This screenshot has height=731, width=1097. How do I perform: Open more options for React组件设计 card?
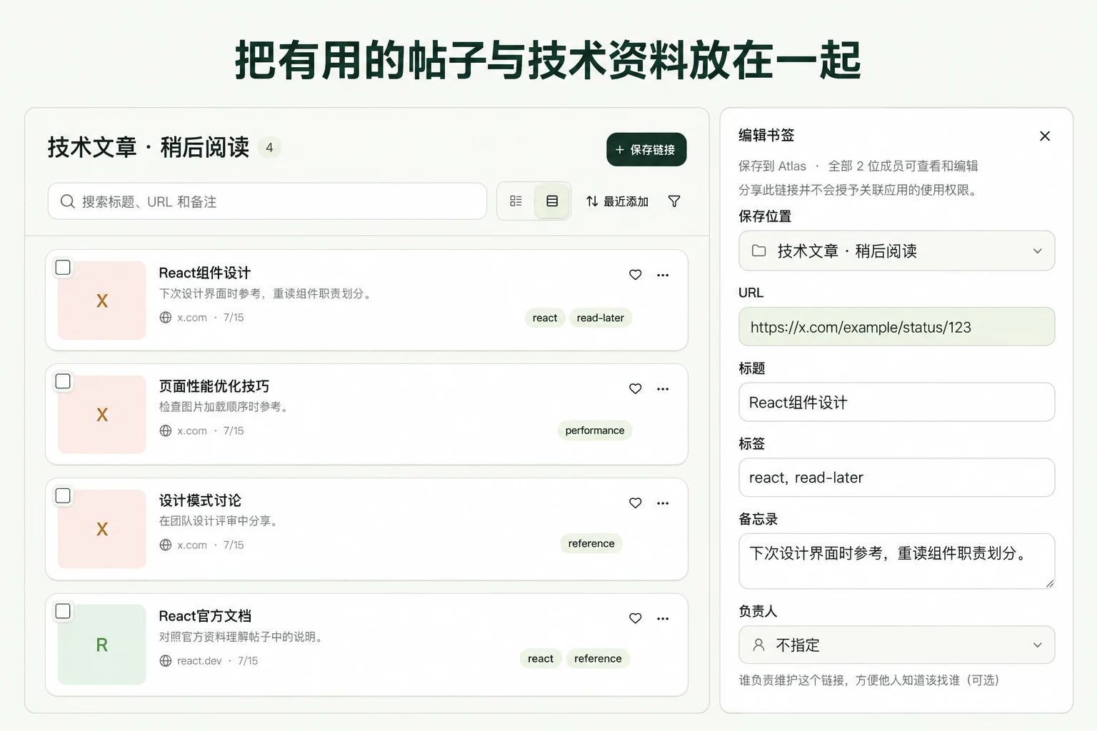[663, 275]
